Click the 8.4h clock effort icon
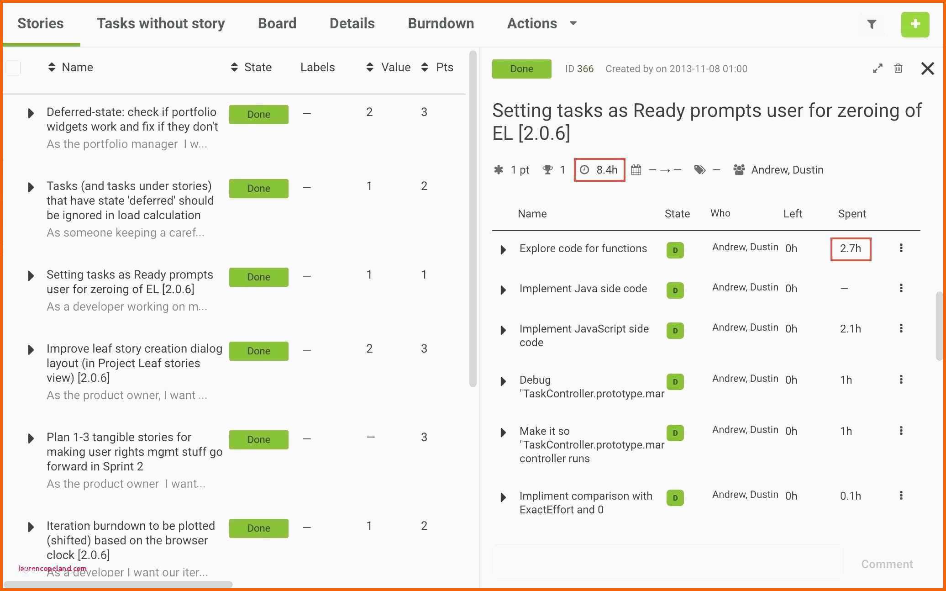The height and width of the screenshot is (591, 946). (x=584, y=170)
